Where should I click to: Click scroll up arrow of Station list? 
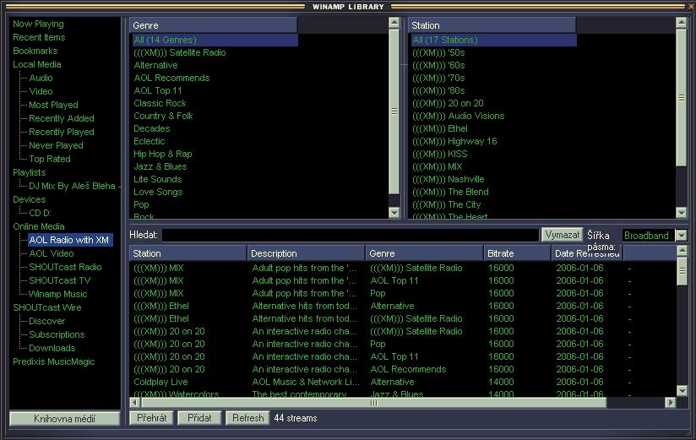pyautogui.click(x=682, y=23)
